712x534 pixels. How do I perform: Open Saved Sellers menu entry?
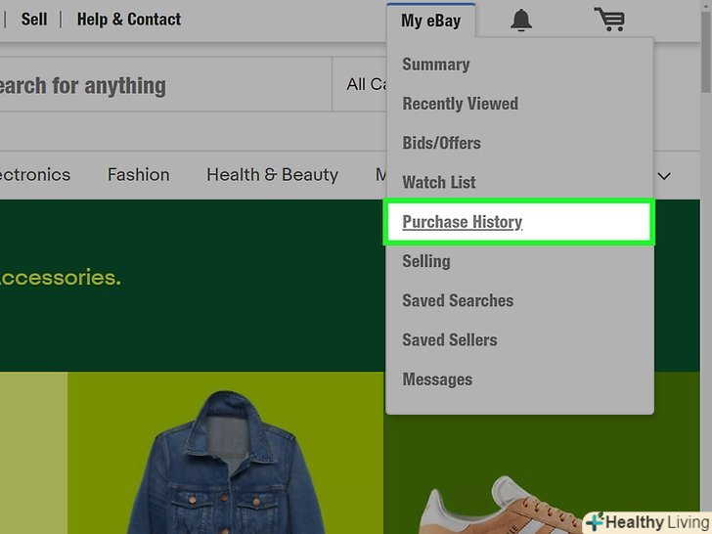point(450,340)
